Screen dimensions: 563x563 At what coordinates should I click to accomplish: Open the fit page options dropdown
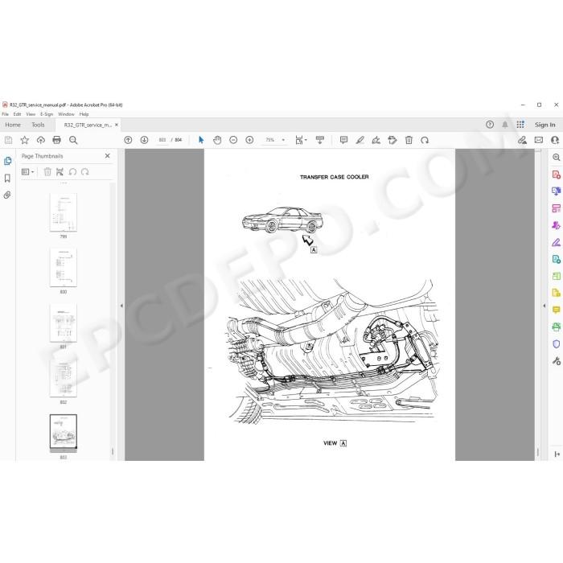coord(301,140)
